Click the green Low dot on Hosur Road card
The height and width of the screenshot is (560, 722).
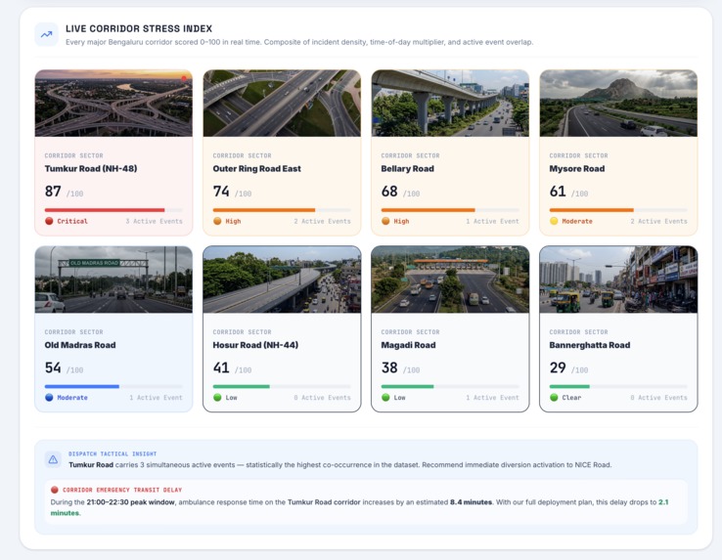tap(217, 397)
